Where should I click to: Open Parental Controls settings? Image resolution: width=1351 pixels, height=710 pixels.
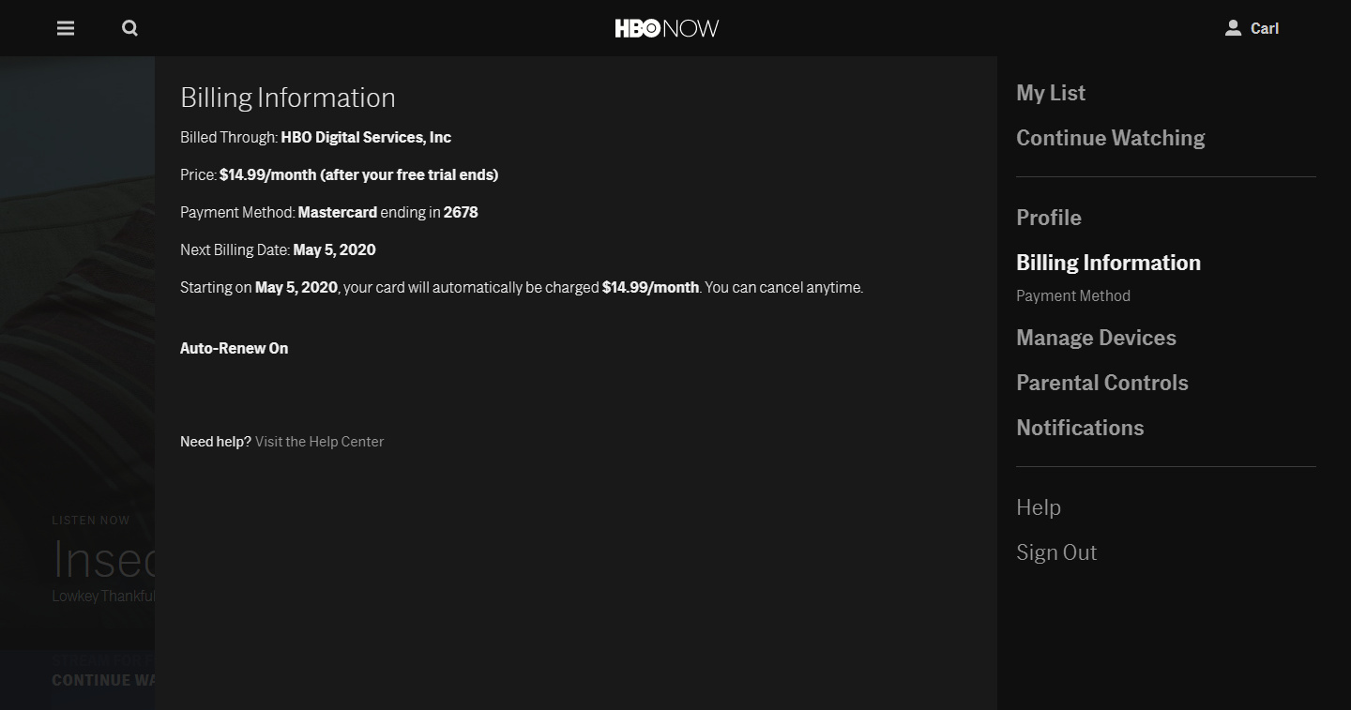coord(1101,383)
